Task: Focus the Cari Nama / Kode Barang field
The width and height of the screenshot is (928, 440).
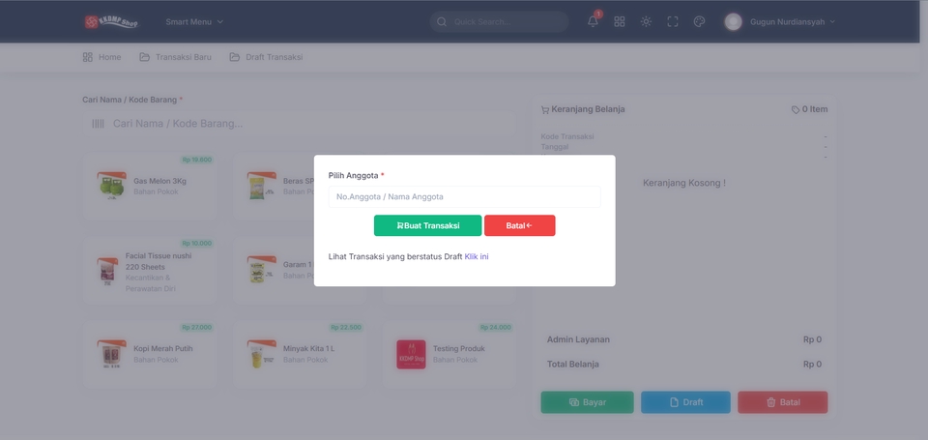Action: [299, 124]
